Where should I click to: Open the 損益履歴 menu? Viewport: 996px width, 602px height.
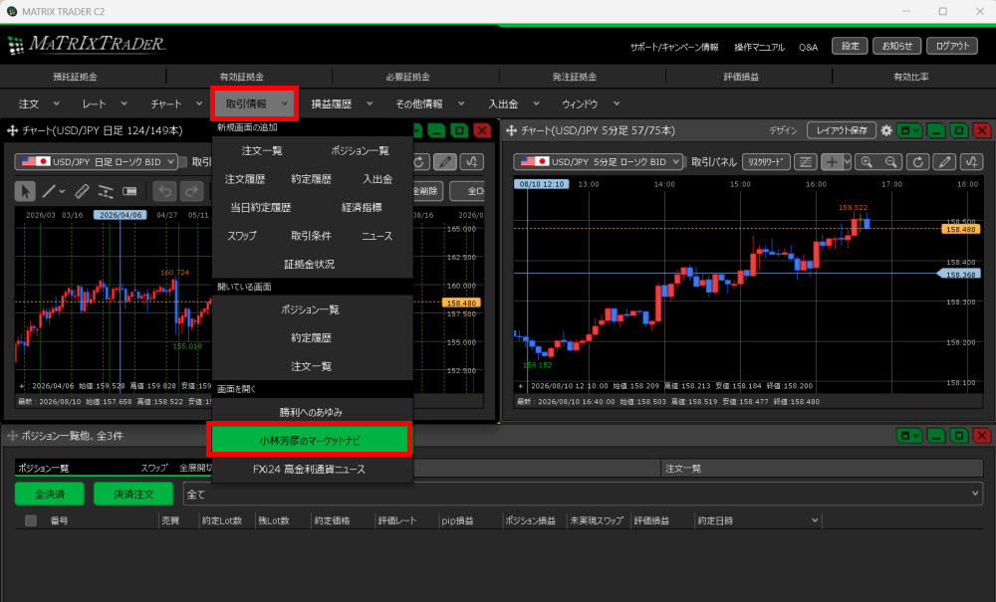coord(342,104)
